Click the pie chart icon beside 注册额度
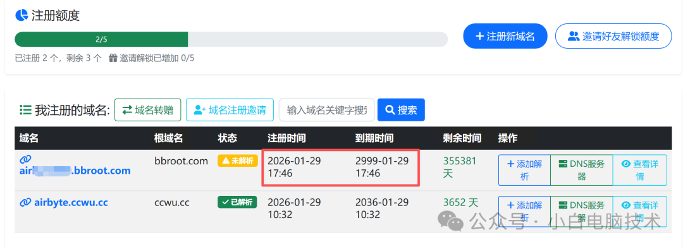Viewport: 683px width, 249px height. [22, 15]
